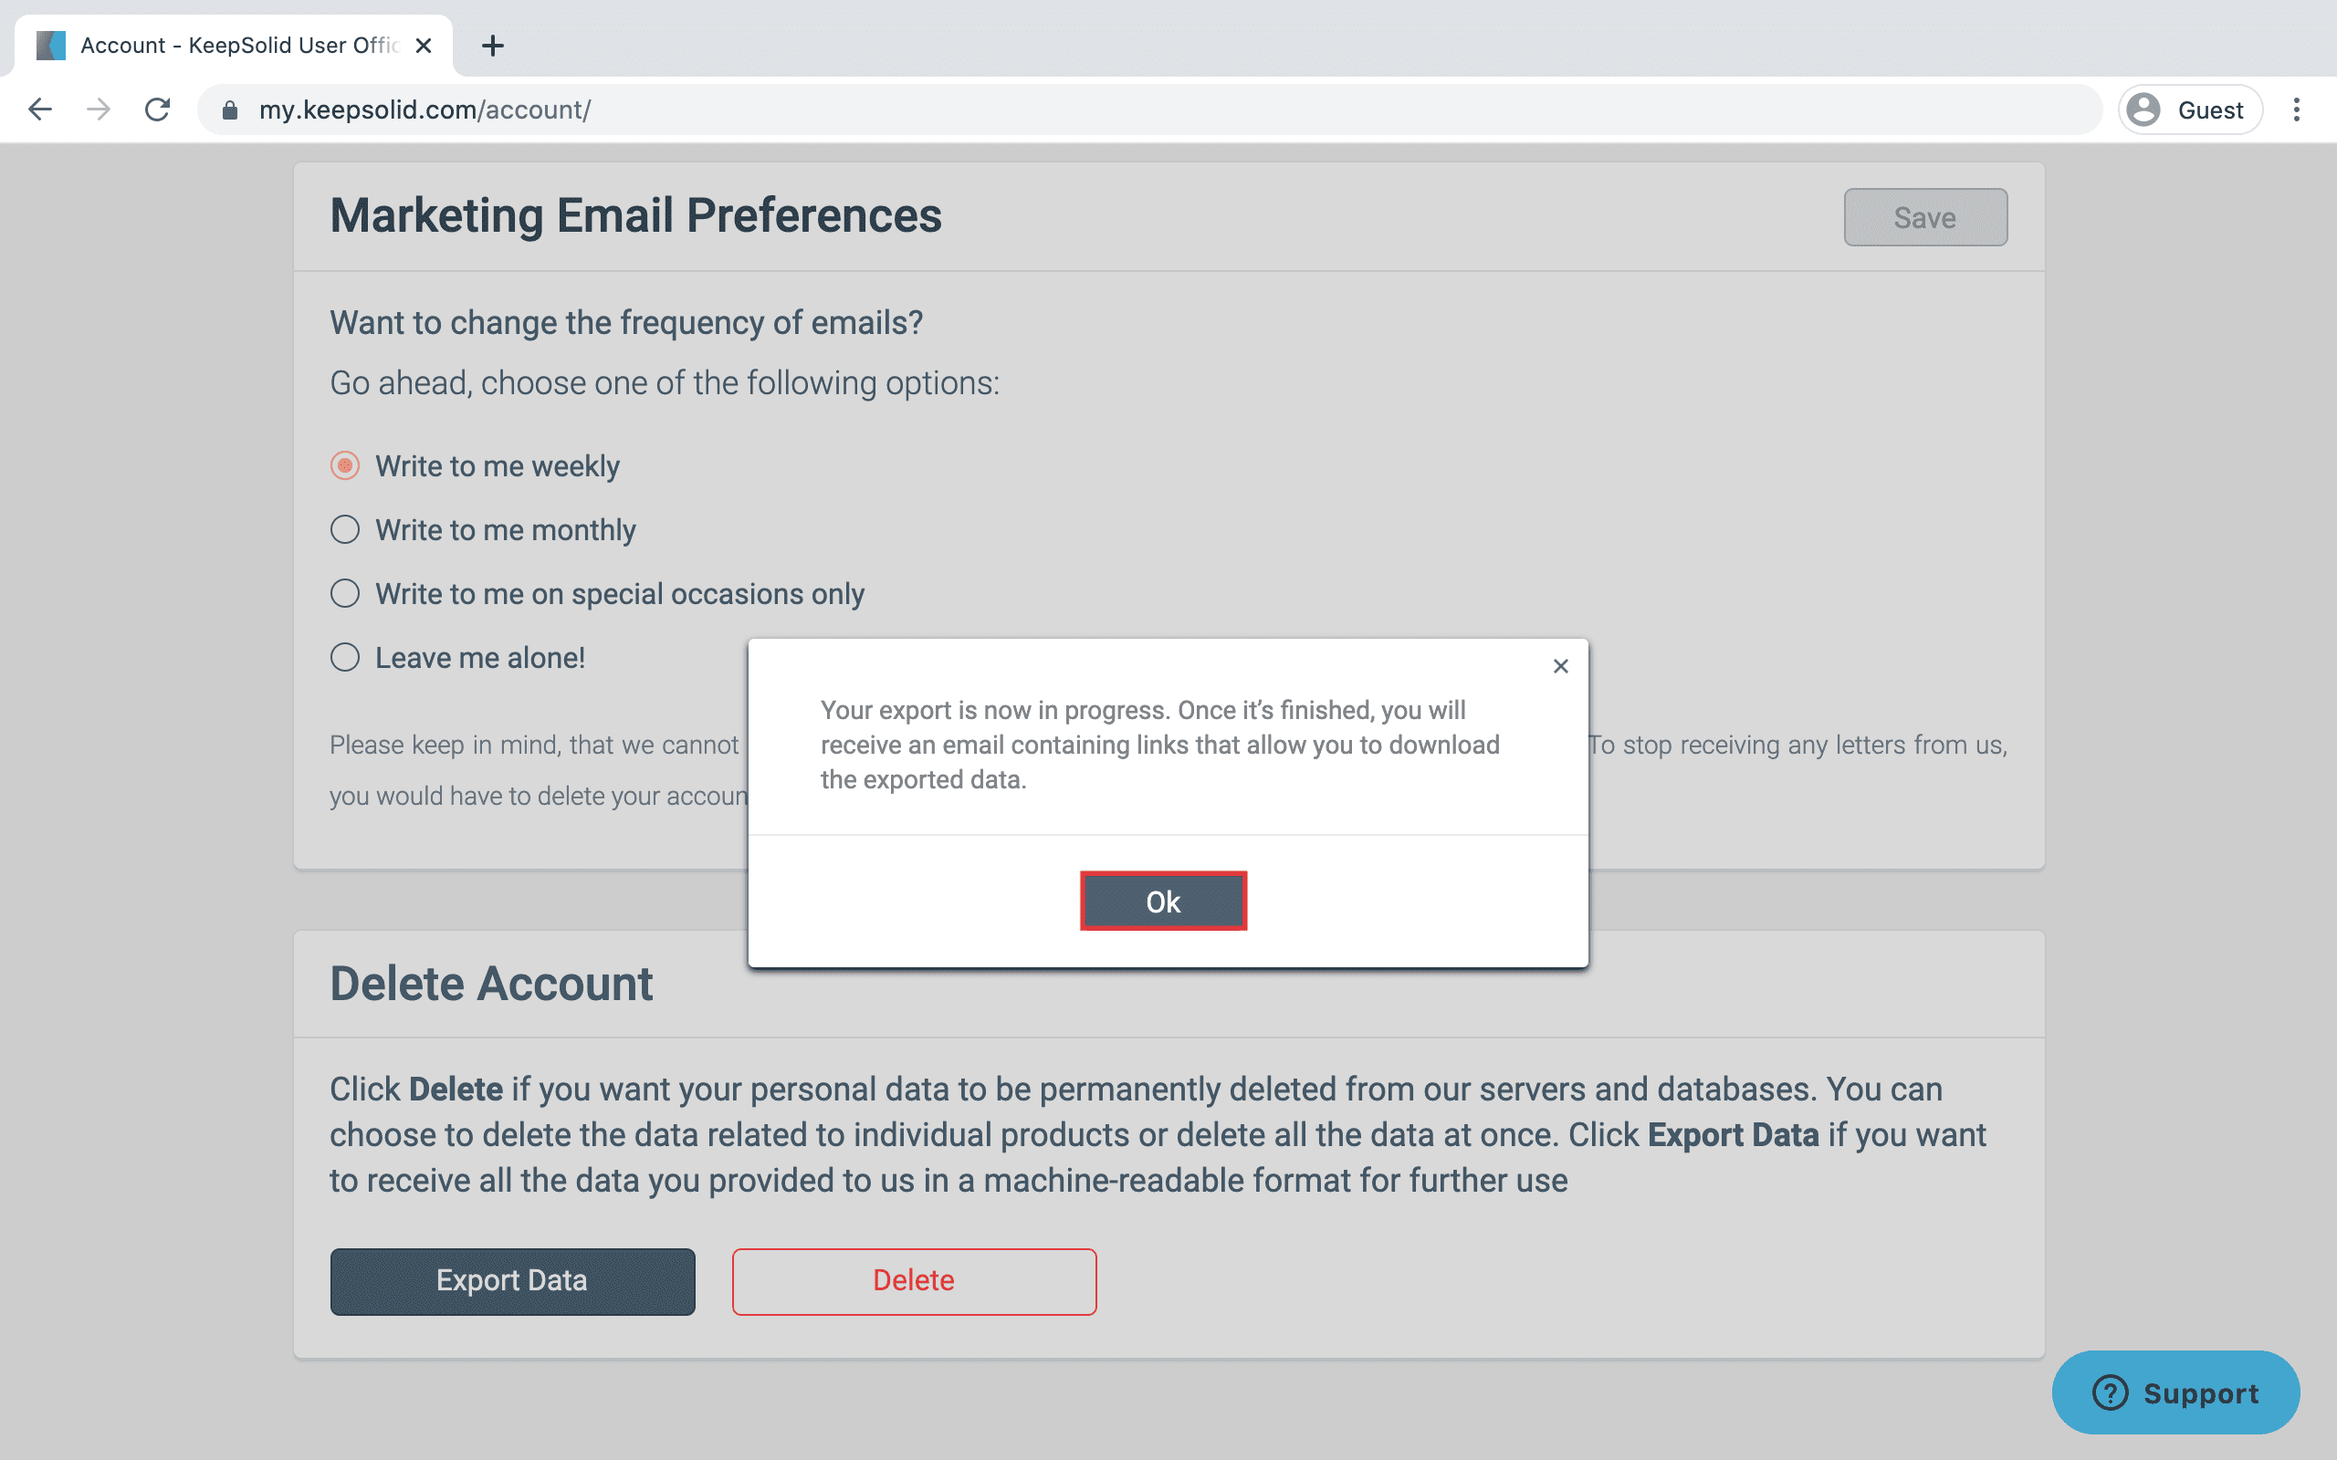Select 'Write to me weekly' option
2337x1460 pixels.
(x=345, y=466)
